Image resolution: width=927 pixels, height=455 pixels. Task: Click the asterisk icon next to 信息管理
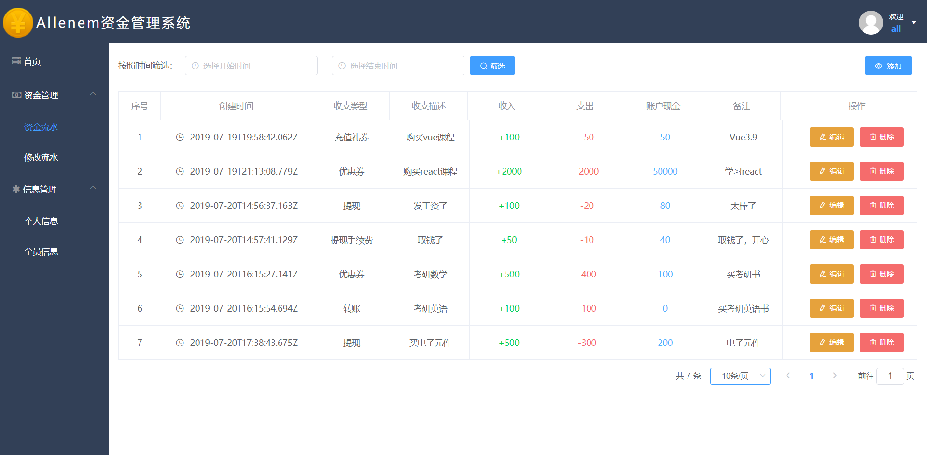tap(15, 189)
